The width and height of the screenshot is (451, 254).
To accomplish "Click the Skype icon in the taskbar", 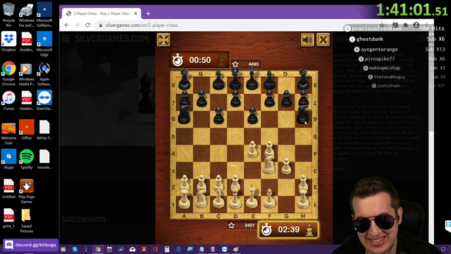I will [75, 249].
